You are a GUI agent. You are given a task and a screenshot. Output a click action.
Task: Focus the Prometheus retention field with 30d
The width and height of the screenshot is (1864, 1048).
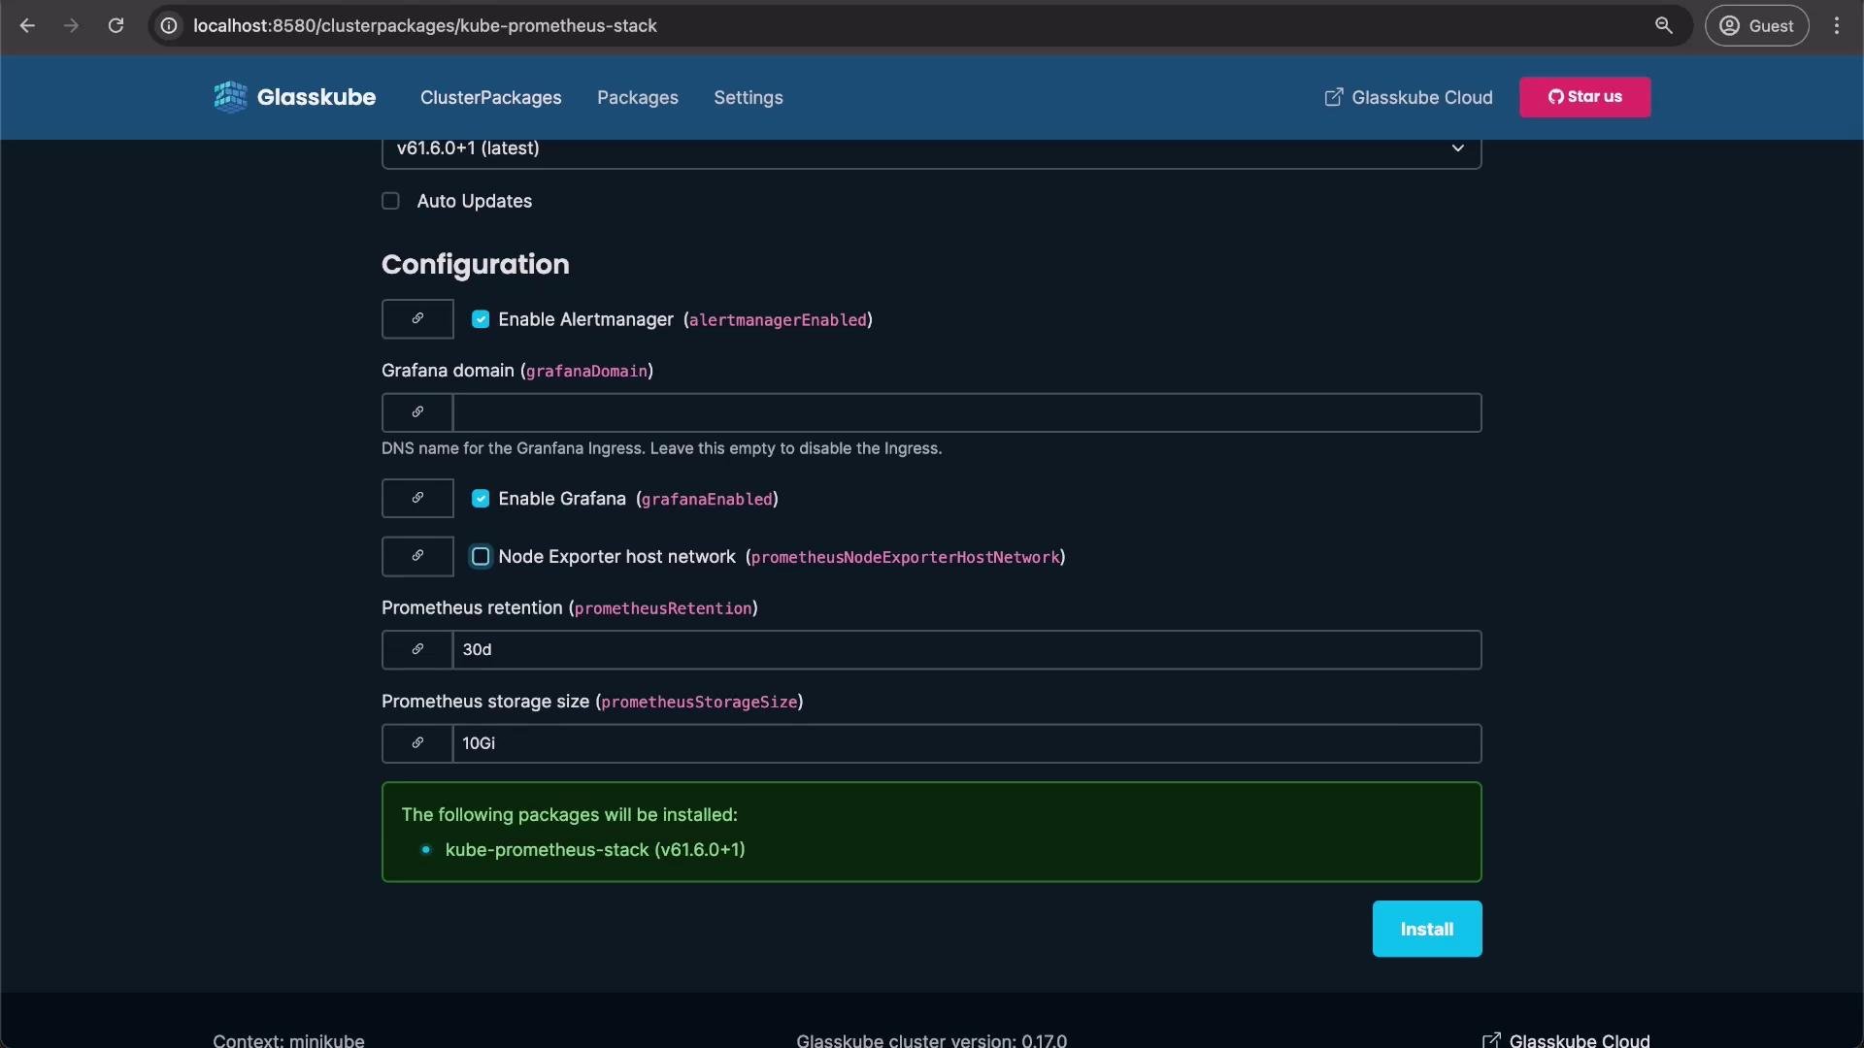pos(967,649)
